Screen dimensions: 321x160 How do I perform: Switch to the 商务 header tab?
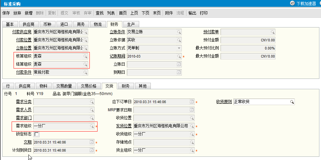[x=81, y=24]
